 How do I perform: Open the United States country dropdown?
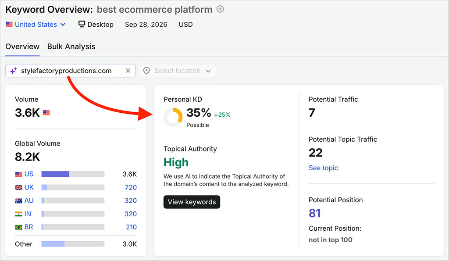(36, 25)
